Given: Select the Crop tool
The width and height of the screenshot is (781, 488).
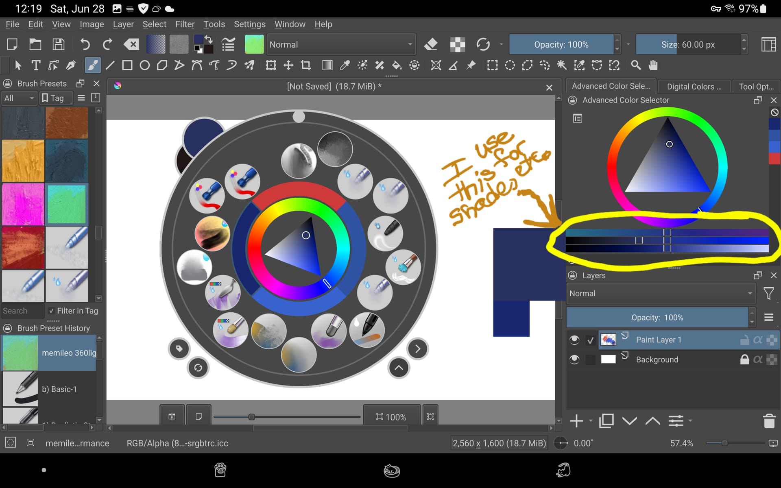Looking at the screenshot, I should 306,65.
